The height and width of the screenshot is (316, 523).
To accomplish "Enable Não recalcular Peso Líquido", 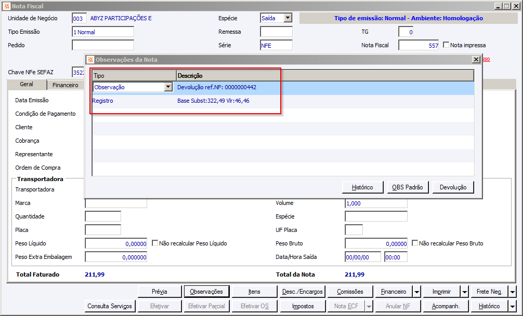I will 155,243.
